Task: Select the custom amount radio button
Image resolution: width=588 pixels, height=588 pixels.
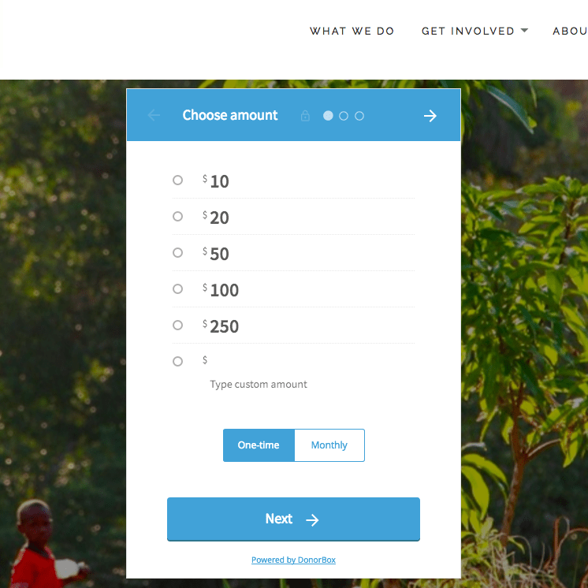Action: coord(178,361)
